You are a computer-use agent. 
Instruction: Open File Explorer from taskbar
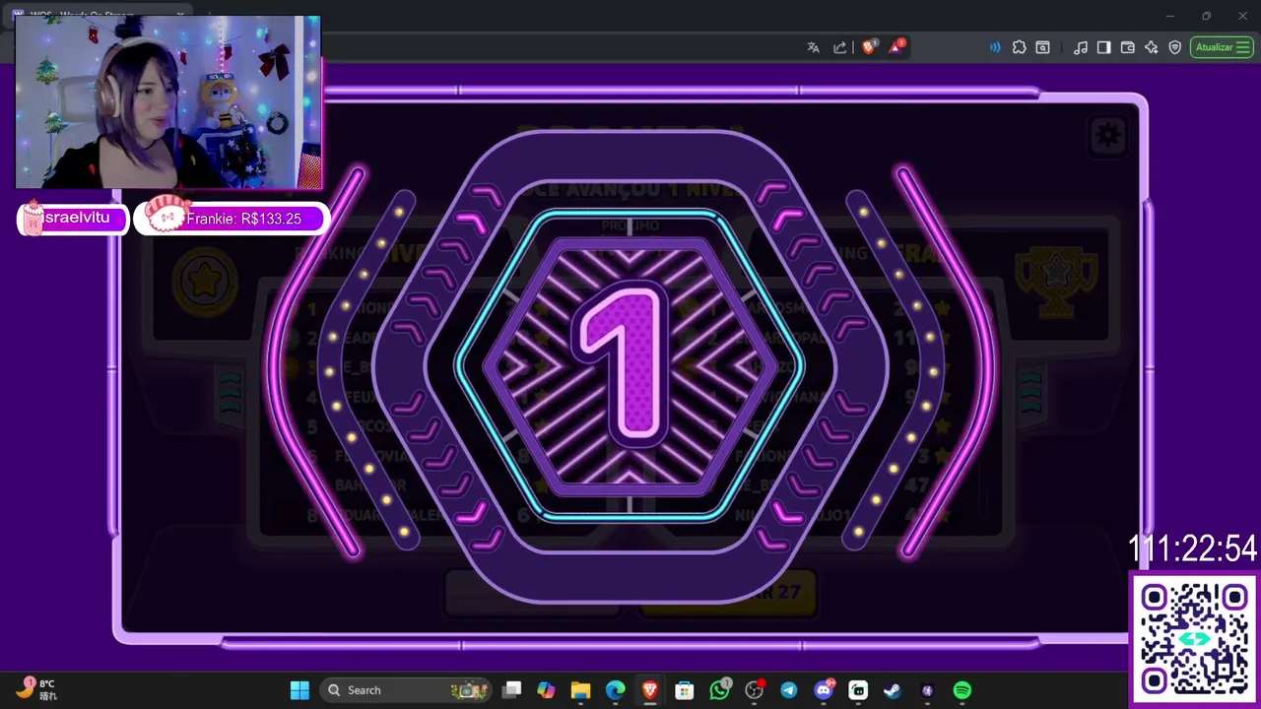580,690
